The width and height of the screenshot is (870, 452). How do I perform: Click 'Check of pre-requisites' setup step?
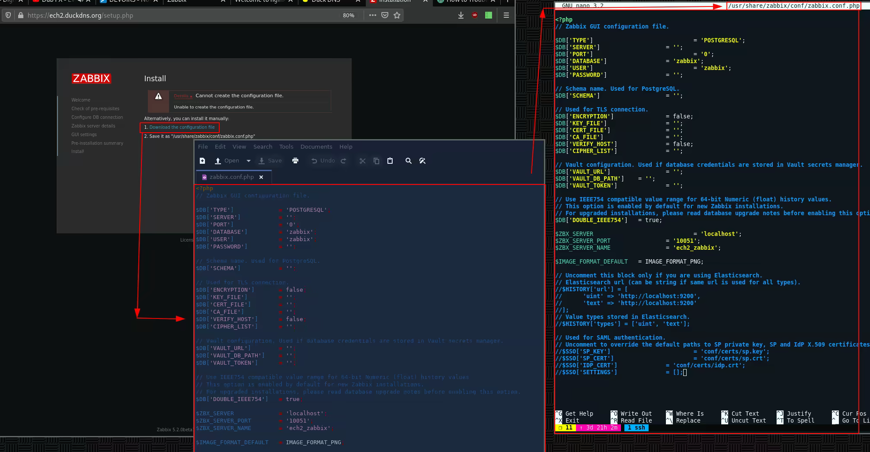coord(95,108)
